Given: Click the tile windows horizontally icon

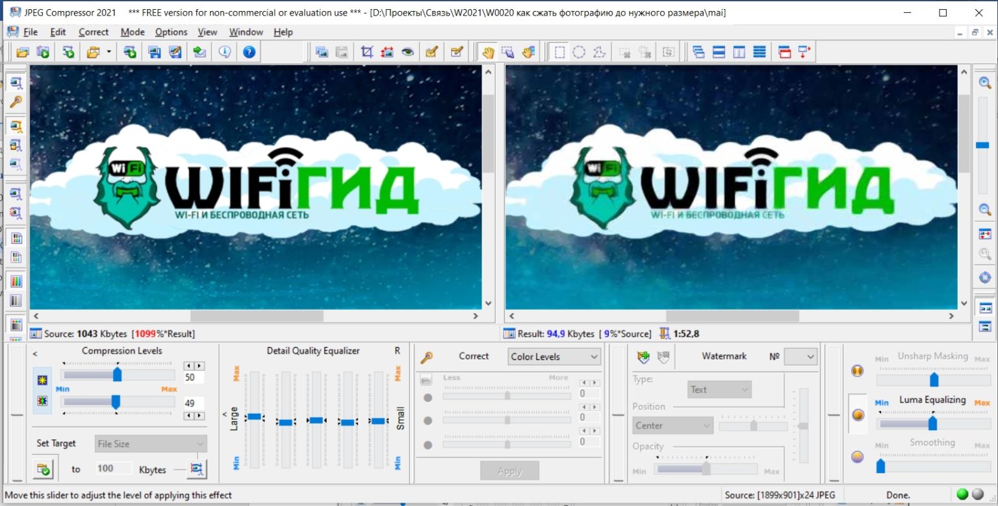Looking at the screenshot, I should coord(719,53).
